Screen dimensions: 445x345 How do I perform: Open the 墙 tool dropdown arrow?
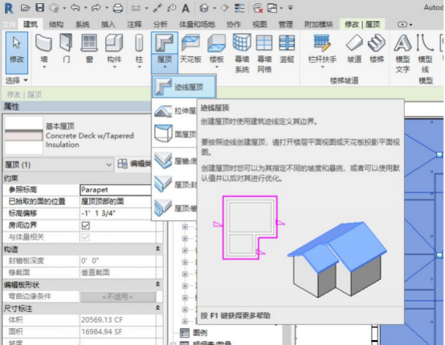pos(44,68)
